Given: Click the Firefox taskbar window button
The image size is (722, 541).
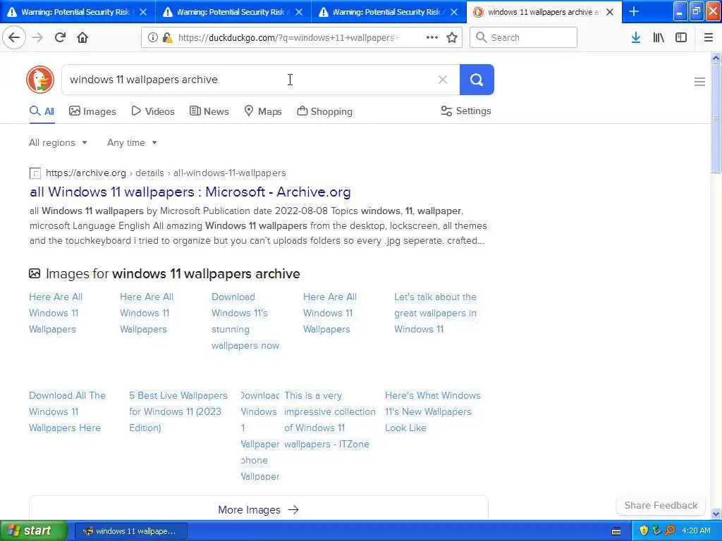Looking at the screenshot, I should point(130,531).
